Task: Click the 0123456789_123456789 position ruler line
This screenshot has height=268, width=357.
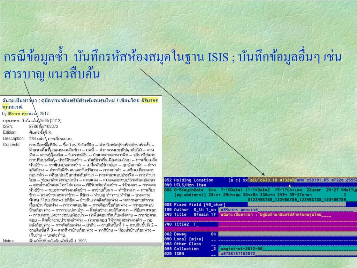Action: tap(297, 200)
